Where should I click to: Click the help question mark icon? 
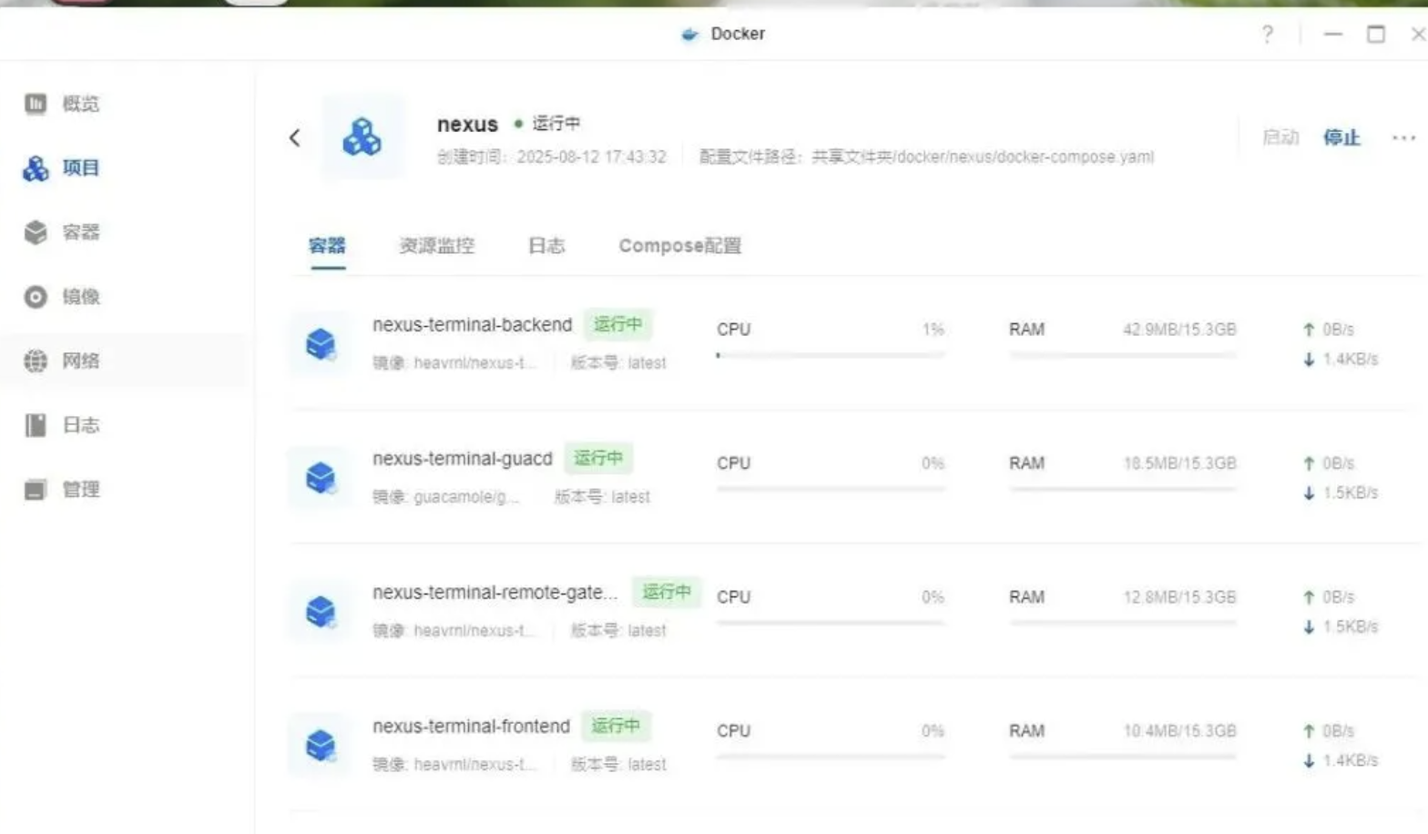(1267, 35)
